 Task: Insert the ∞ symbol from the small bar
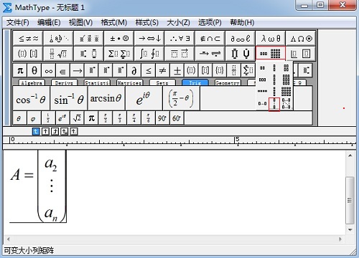(x=49, y=71)
